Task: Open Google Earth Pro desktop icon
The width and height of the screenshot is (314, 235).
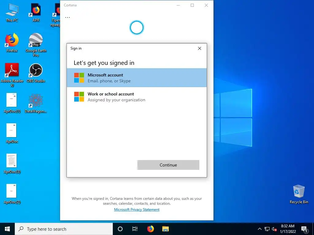Action: click(x=36, y=45)
